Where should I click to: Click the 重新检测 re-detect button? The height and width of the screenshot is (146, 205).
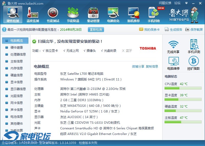tap(96, 29)
